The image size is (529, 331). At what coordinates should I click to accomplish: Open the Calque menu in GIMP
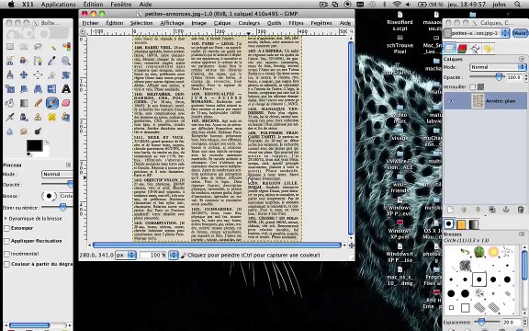point(222,23)
